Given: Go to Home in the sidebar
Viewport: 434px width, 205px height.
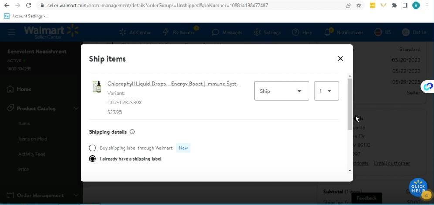Looking at the screenshot, I should [x=19, y=89].
